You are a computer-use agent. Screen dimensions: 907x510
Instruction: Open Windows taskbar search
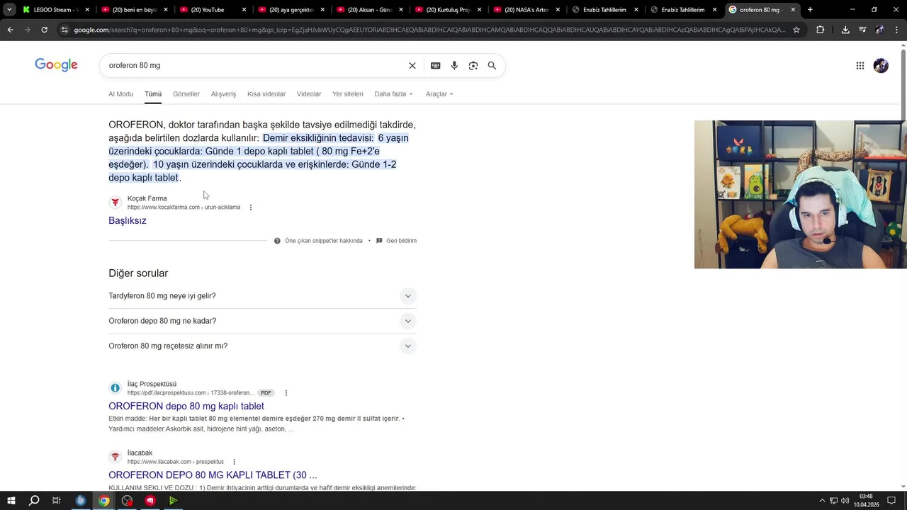(33, 501)
